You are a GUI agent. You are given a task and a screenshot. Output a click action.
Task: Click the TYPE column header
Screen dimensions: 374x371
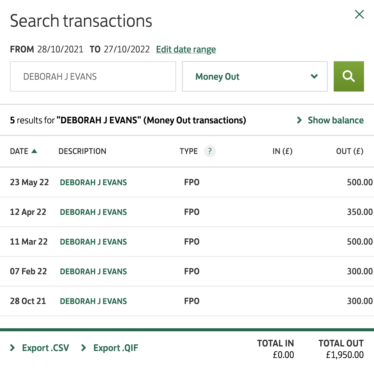[x=189, y=151]
